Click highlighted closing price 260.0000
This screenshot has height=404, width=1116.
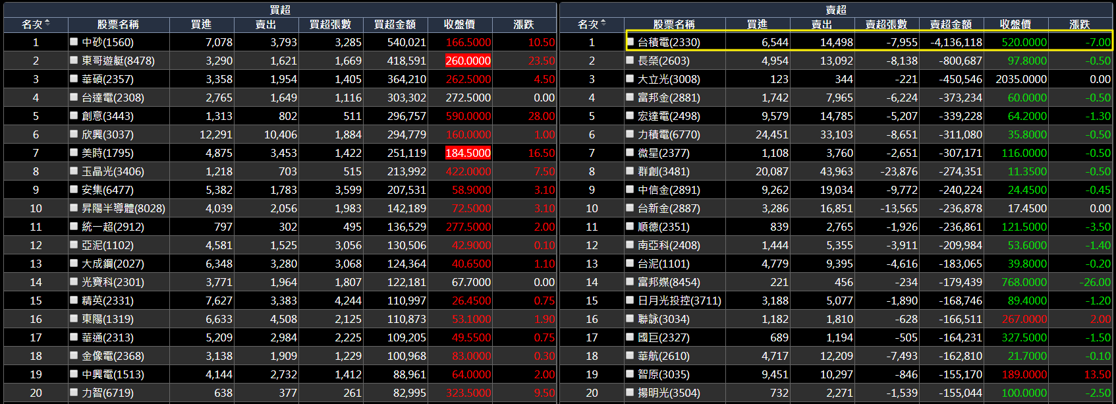[468, 61]
